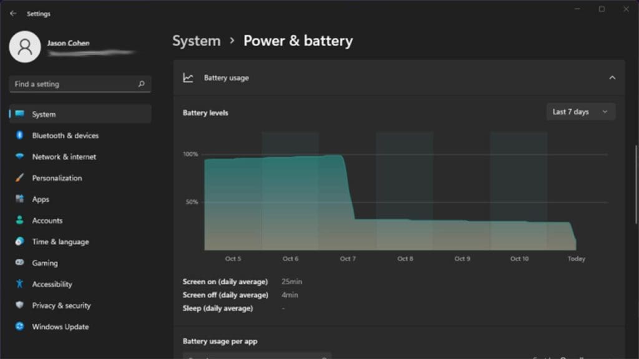Viewport: 639px width, 359px height.
Task: Click the Apps icon in the sidebar
Action: pos(20,199)
